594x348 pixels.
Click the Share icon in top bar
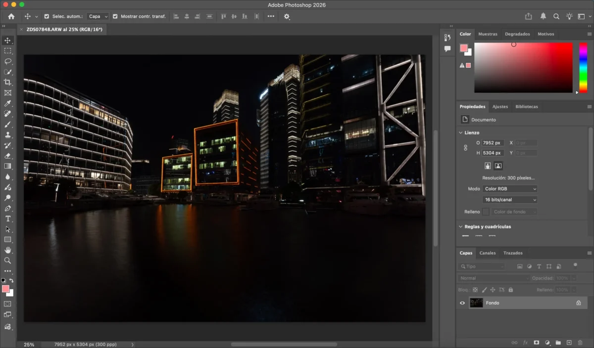(x=529, y=16)
